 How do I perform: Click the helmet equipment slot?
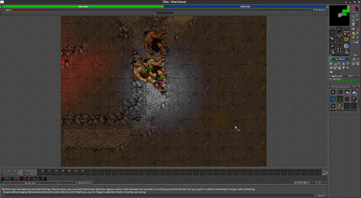tap(340, 30)
